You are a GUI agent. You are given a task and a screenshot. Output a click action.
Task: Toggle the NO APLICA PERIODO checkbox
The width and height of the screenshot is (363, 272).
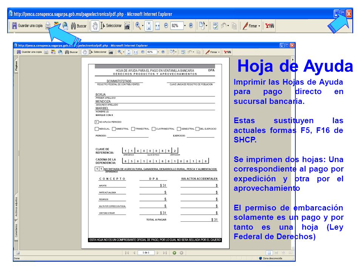click(x=96, y=122)
